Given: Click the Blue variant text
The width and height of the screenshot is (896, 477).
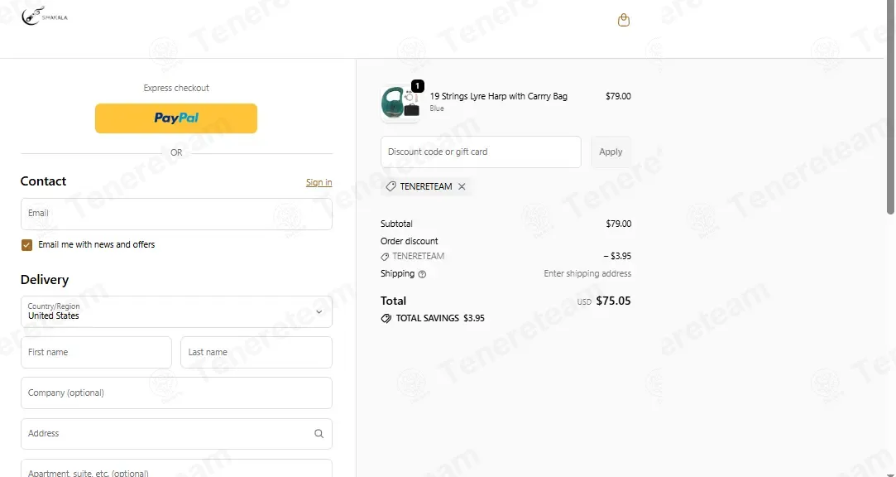Looking at the screenshot, I should (437, 108).
